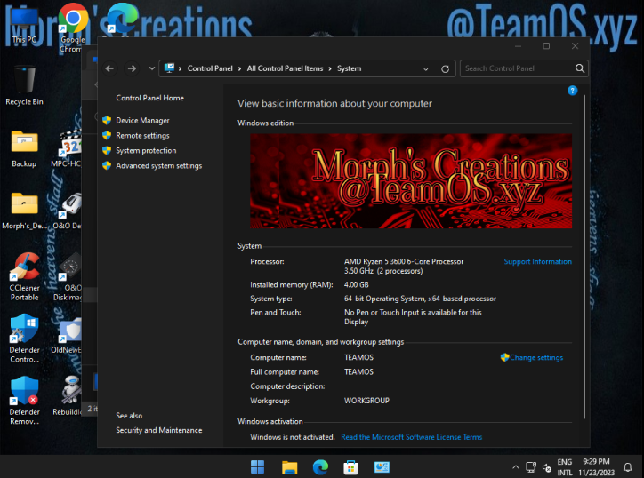Open Remote settings
The width and height of the screenshot is (644, 478).
[142, 136]
